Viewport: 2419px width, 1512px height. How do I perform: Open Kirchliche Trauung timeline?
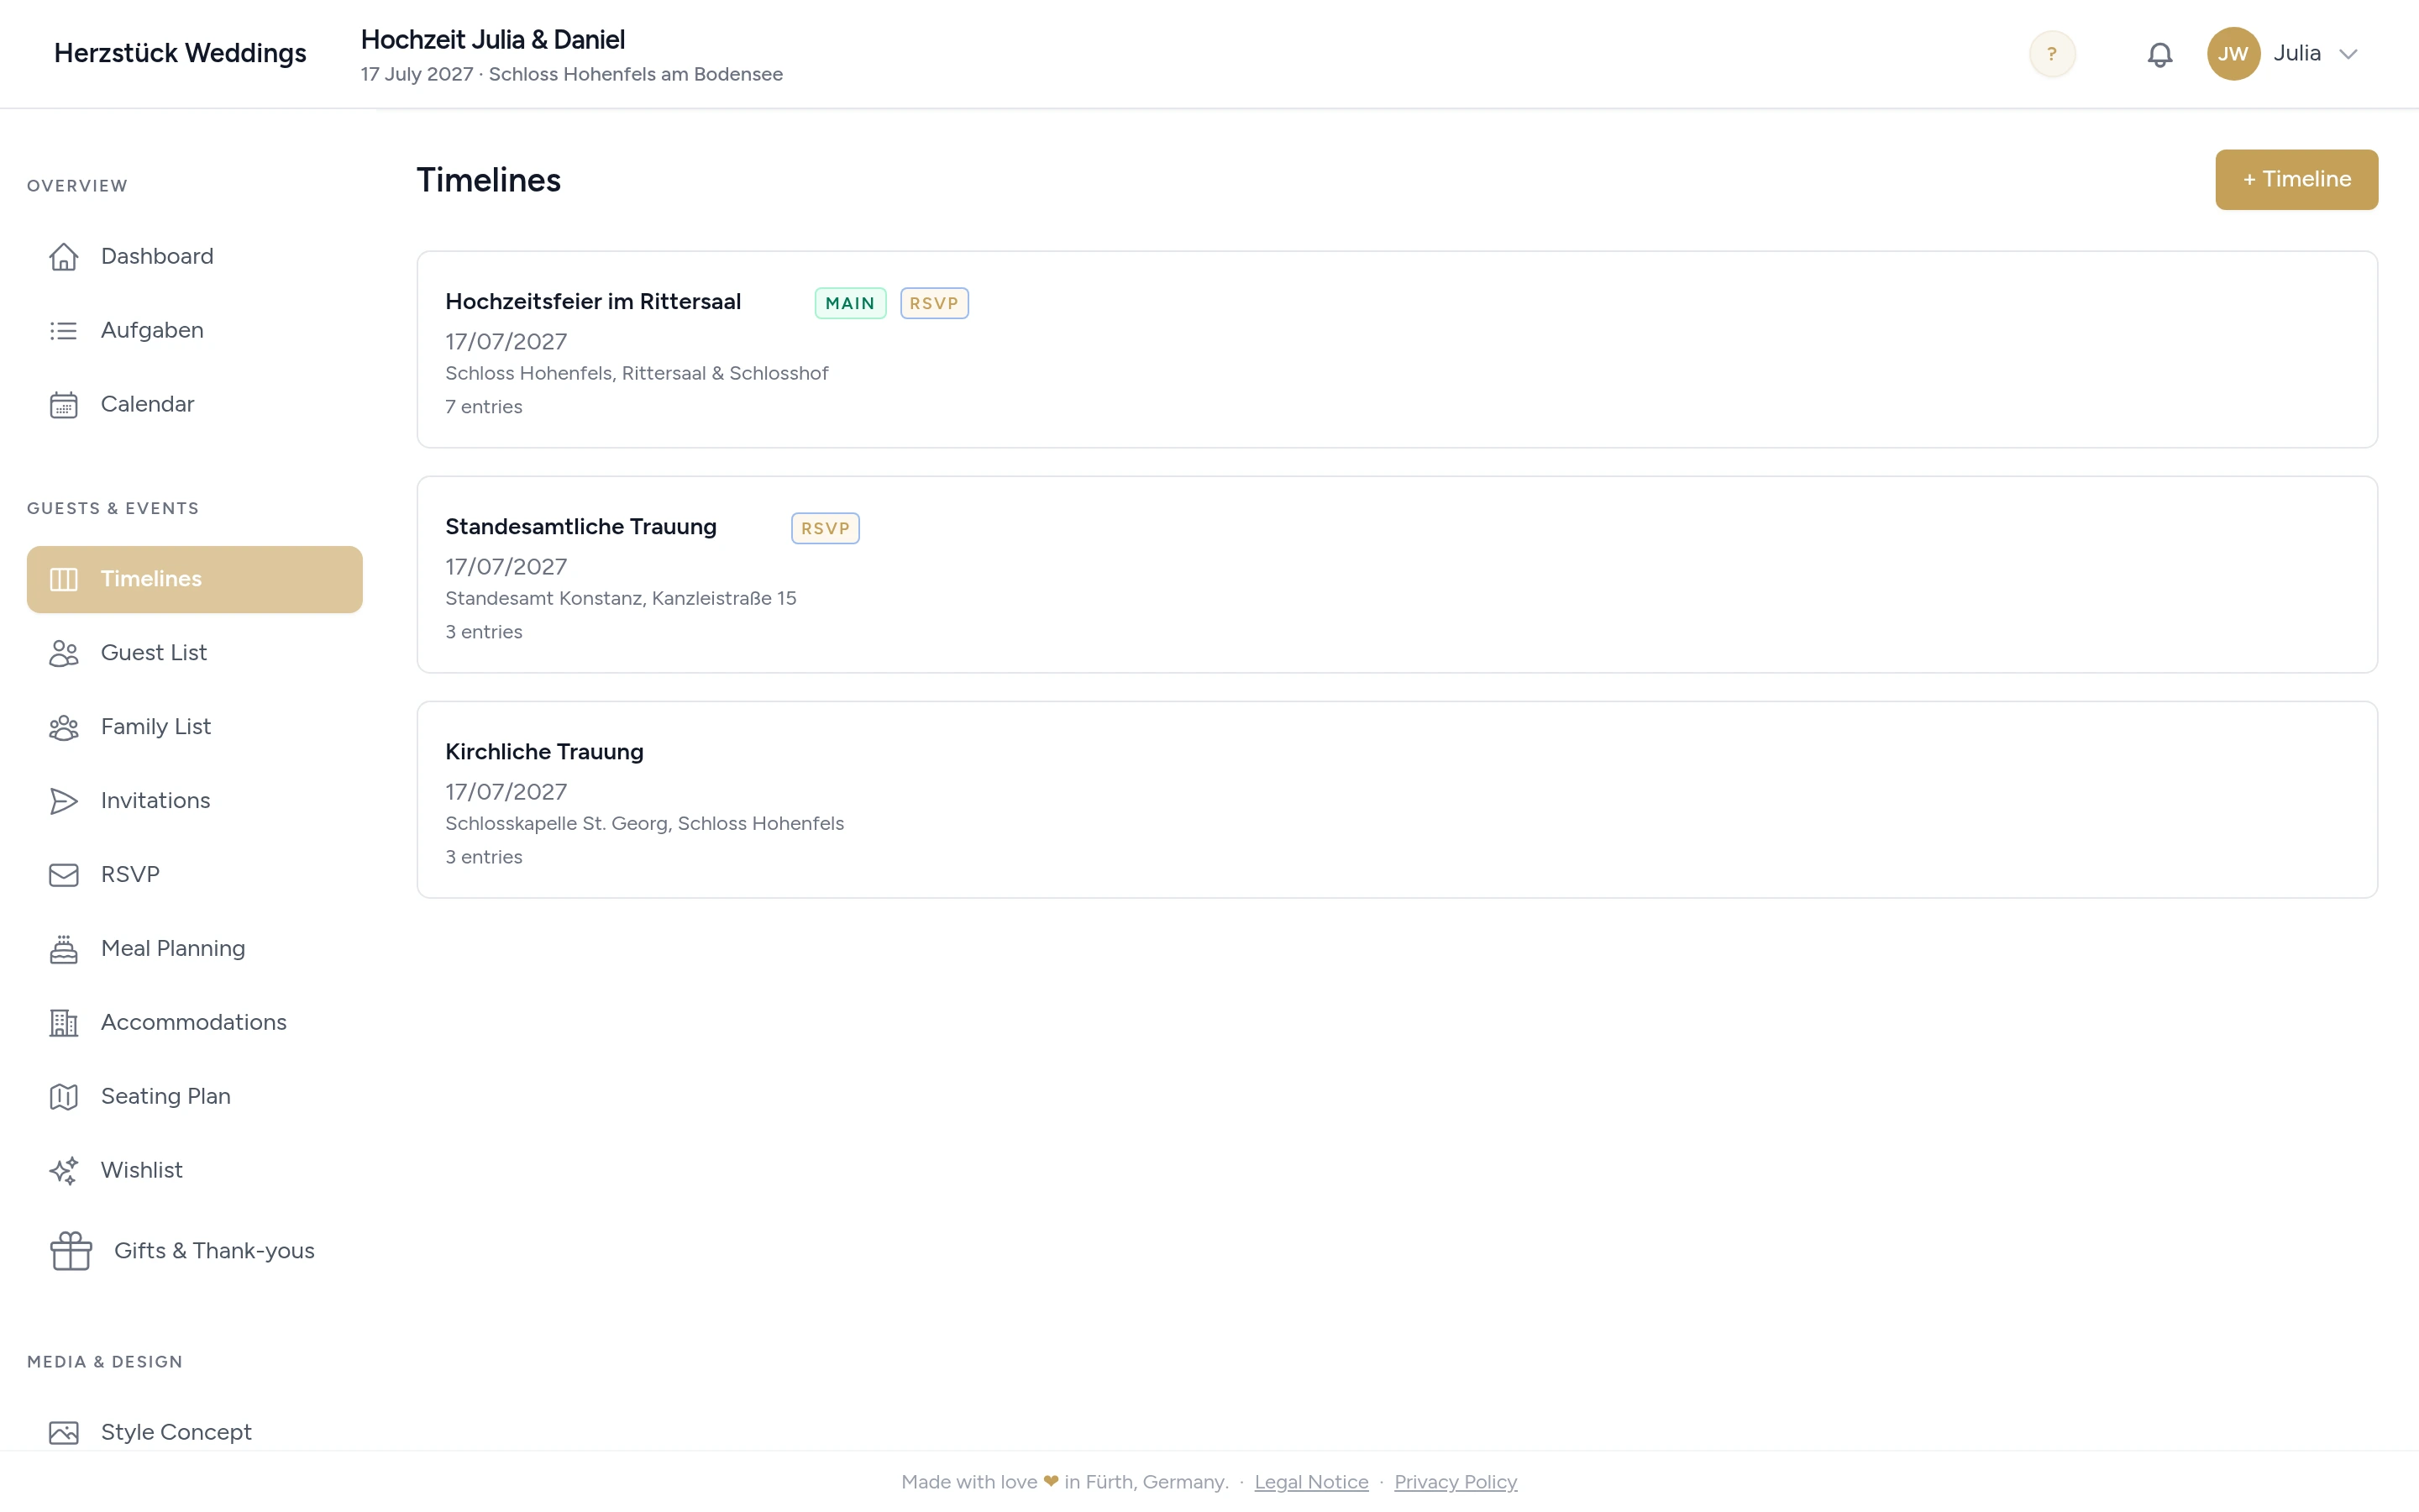tap(1397, 799)
